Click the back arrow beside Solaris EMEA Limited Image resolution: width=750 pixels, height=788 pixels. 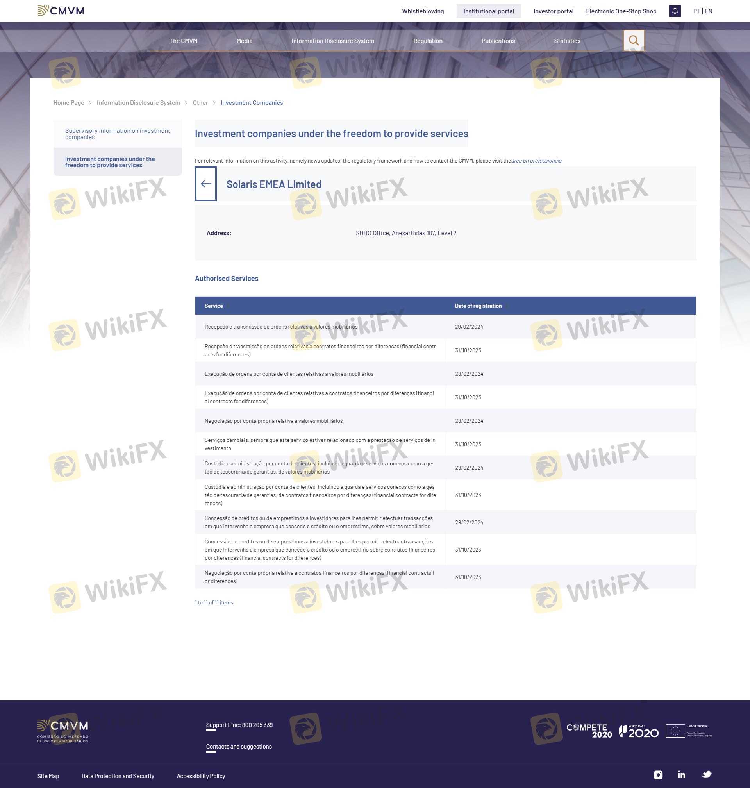point(206,184)
